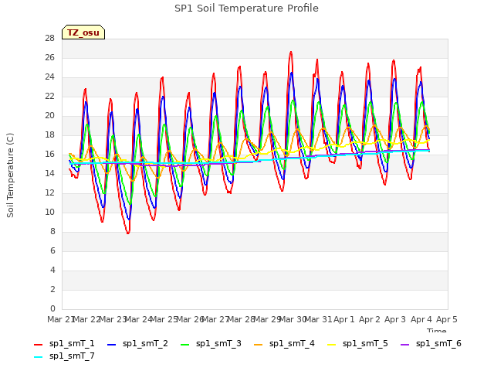Toggle the sp1_smT_6 legend entry
Screen dimensions: 494x371
(x=431, y=343)
